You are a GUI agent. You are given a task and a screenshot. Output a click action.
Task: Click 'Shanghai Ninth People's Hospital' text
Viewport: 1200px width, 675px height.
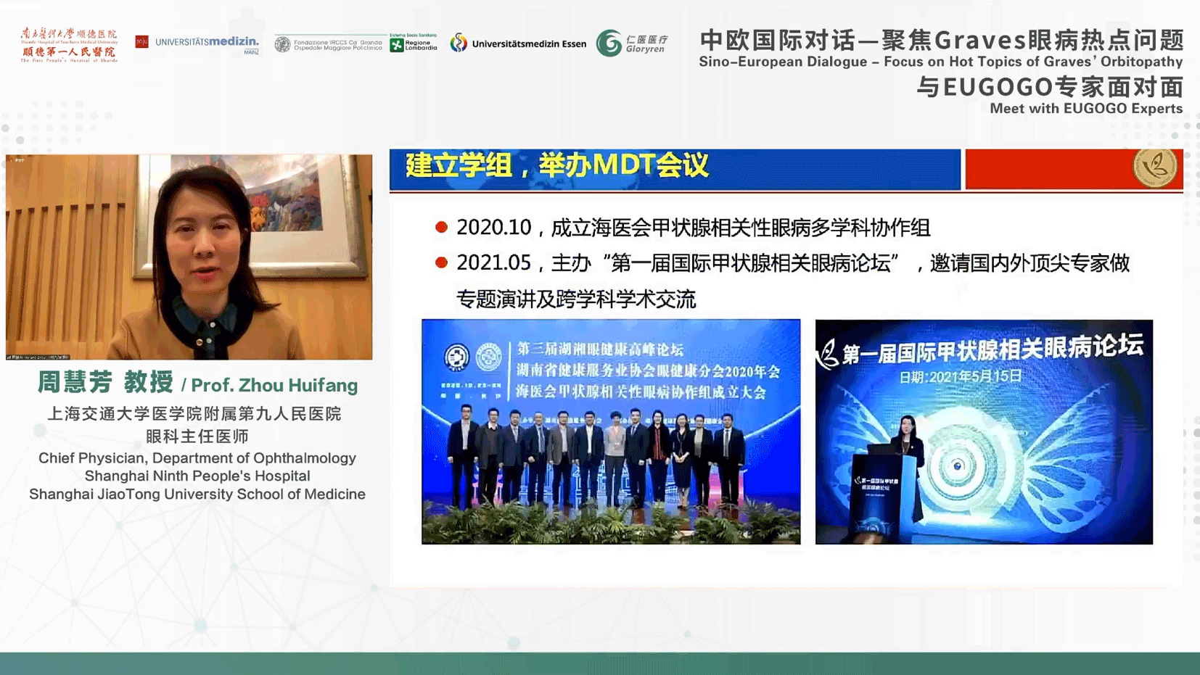pyautogui.click(x=197, y=476)
